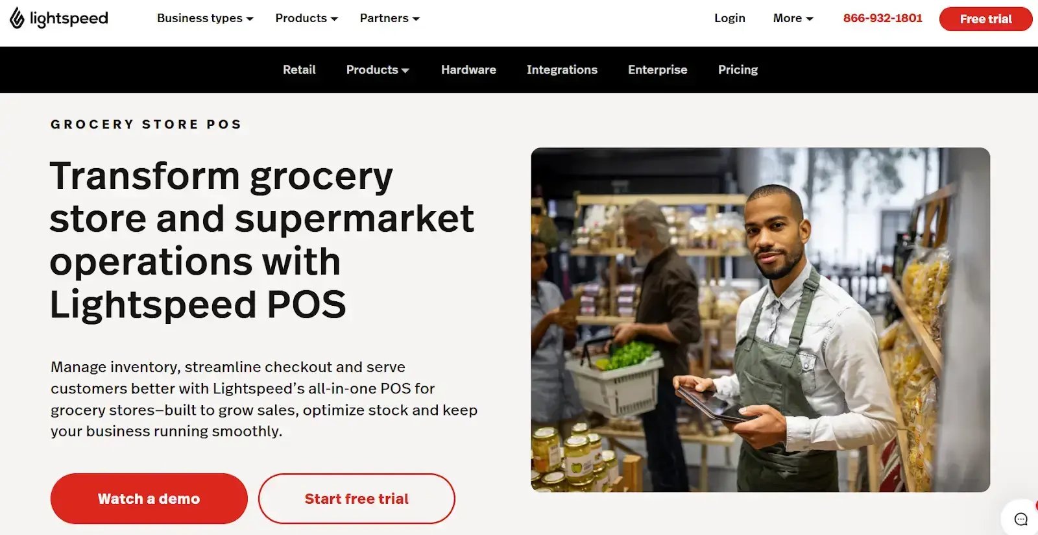This screenshot has width=1038, height=535.
Task: Click the Start free trial outlined button
Action: coord(357,499)
